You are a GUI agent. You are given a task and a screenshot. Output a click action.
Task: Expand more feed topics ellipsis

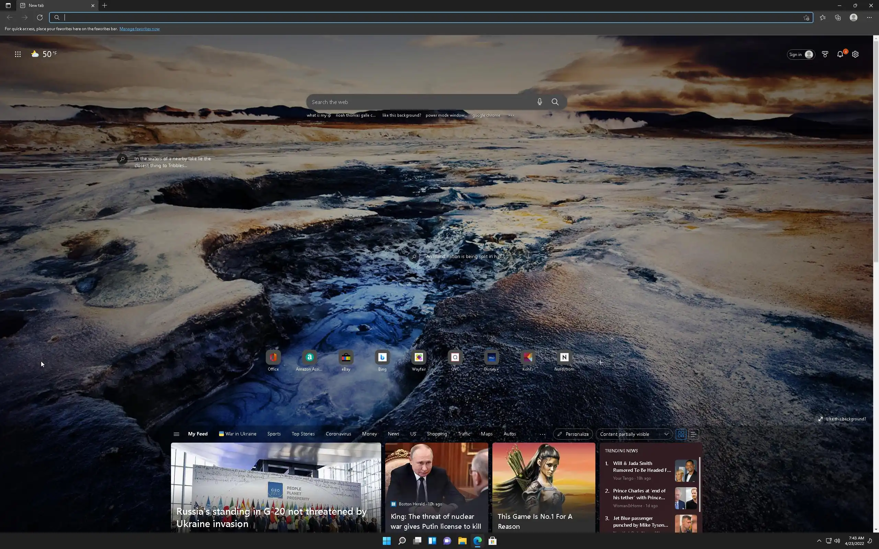pyautogui.click(x=542, y=434)
